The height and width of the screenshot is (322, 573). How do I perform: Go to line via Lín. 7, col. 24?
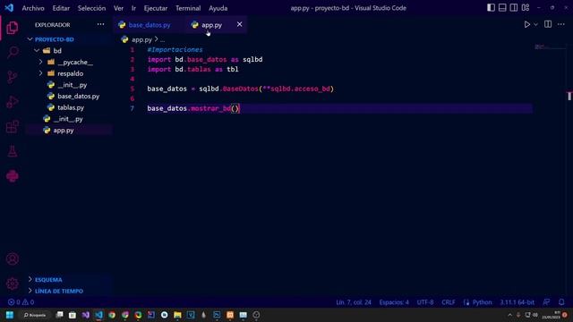coord(354,302)
